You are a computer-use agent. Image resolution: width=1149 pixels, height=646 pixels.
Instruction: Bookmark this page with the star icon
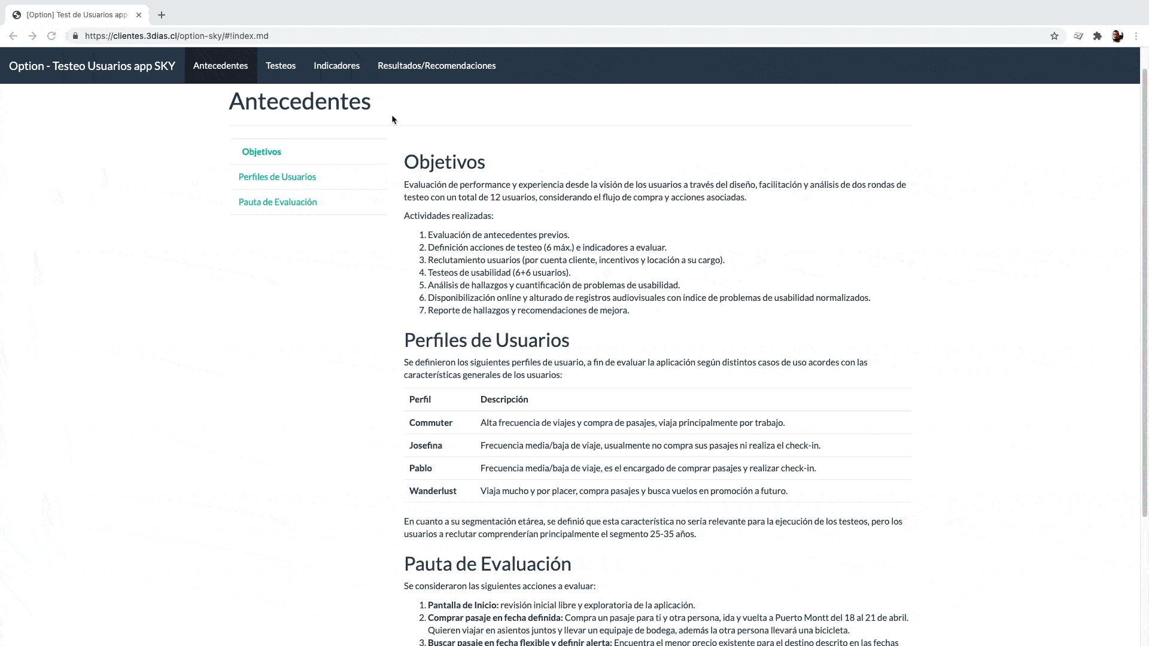click(x=1054, y=36)
